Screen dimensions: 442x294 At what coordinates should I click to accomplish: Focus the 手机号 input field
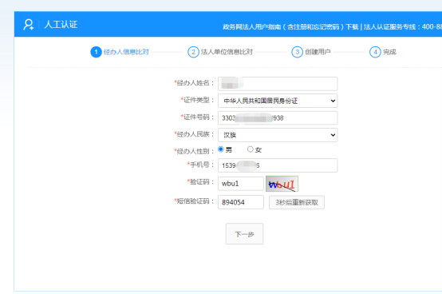coord(278,165)
